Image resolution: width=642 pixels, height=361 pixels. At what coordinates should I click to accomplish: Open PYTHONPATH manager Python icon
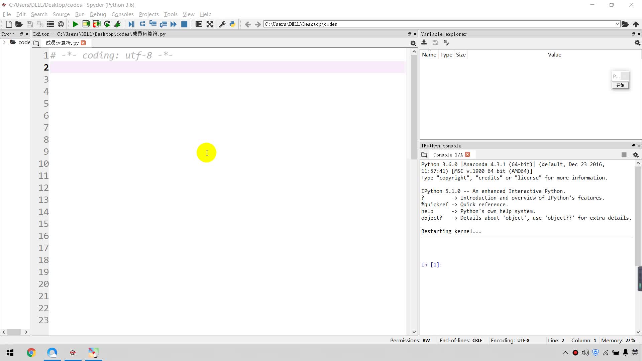coord(232,24)
